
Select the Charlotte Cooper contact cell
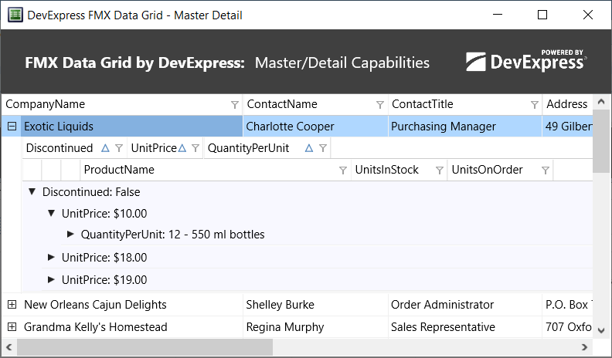coord(315,127)
